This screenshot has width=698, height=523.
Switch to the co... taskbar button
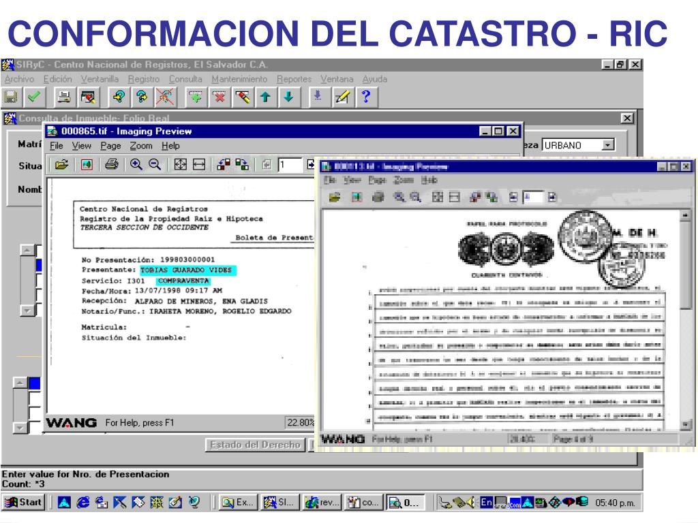coord(363,502)
